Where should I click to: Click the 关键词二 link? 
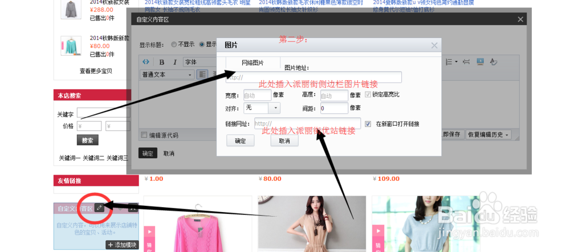pyautogui.click(x=93, y=158)
